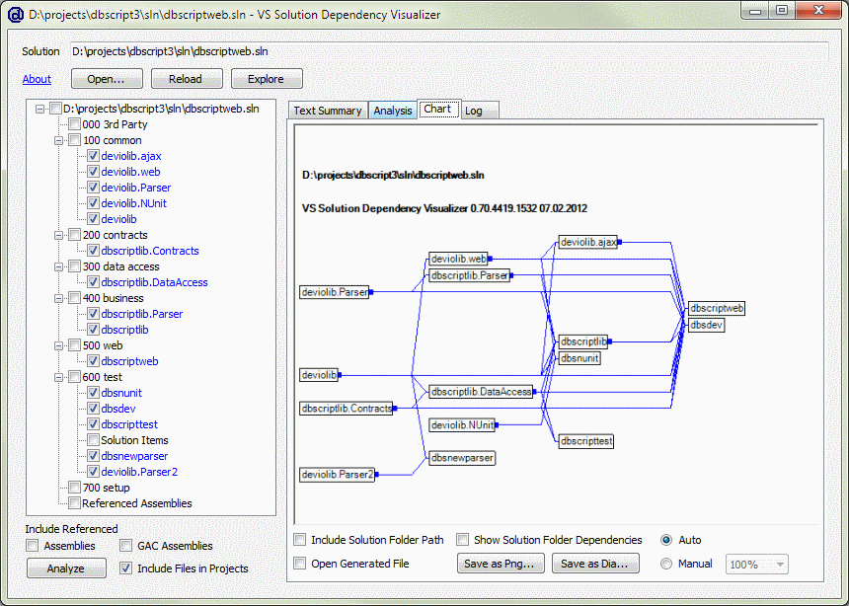
Task: Click the Open... button
Action: tap(107, 79)
